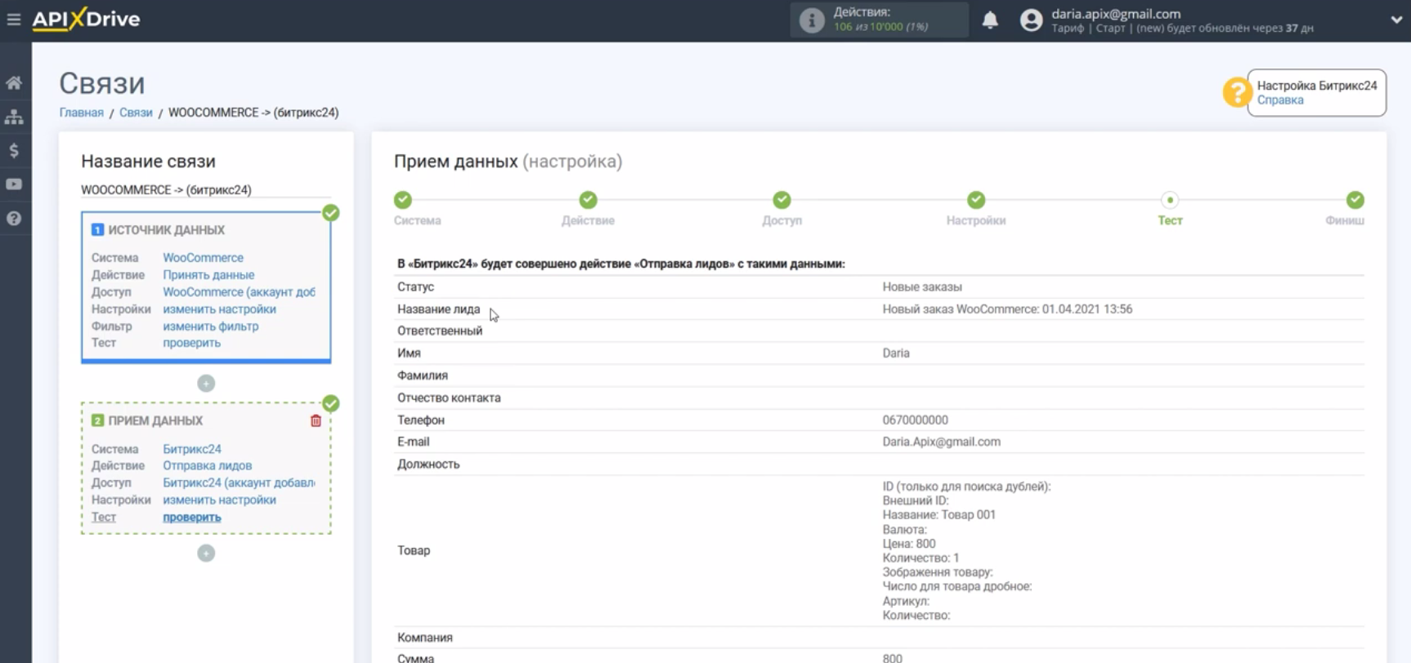The height and width of the screenshot is (663, 1411).
Task: Open the Справка link
Action: pyautogui.click(x=1280, y=100)
